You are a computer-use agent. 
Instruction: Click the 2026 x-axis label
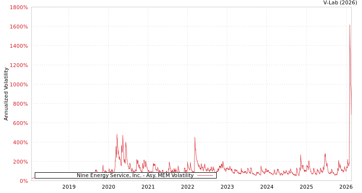(x=346, y=187)
